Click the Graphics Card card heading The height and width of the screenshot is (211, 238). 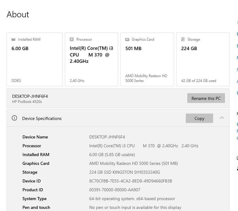pos(143,39)
